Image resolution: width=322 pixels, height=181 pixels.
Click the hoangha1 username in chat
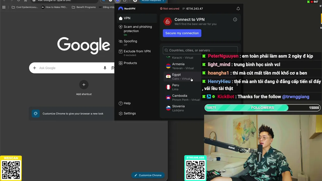pos(218,73)
